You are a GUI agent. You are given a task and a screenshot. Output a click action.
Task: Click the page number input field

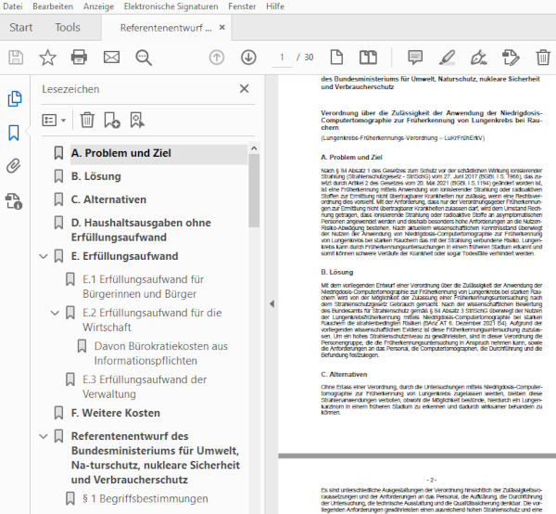[x=281, y=58]
